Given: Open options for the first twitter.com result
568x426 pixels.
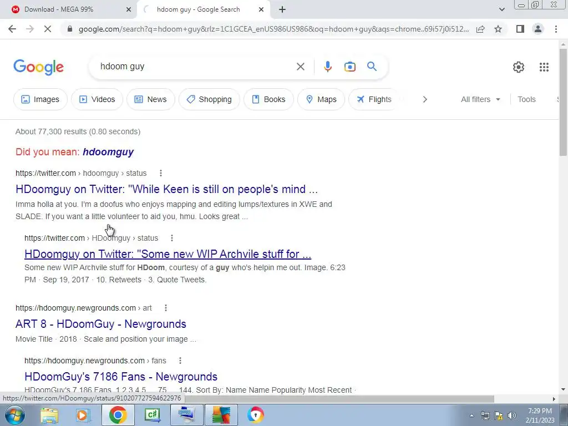Looking at the screenshot, I should 160,173.
